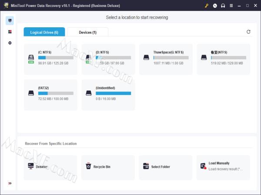
Task: Select the (D: NTFS) label
Action: 102,52
